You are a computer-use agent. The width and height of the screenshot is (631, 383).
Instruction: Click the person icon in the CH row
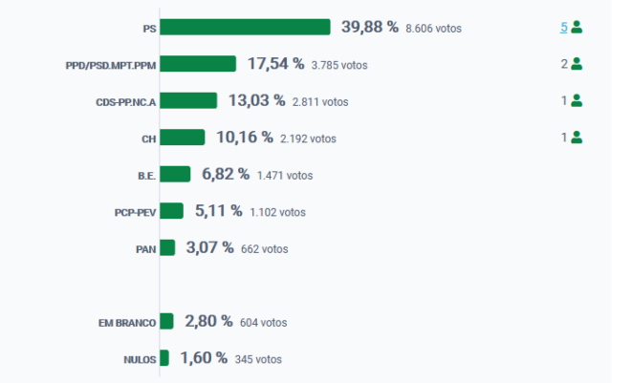(x=577, y=138)
